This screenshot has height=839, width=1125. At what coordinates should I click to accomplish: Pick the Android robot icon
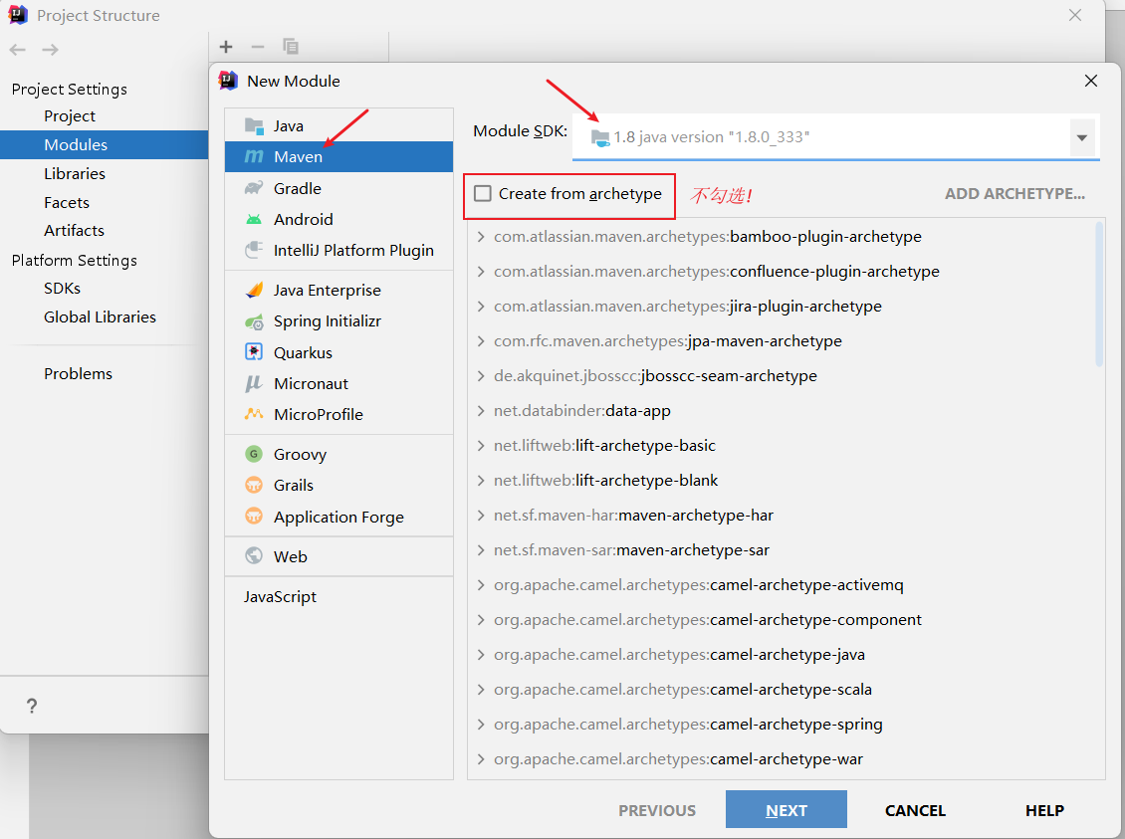click(254, 219)
